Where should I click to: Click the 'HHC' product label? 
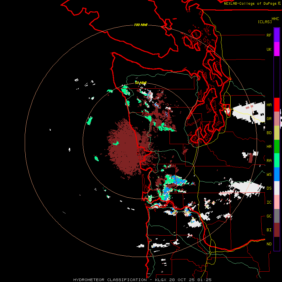pos(275,19)
